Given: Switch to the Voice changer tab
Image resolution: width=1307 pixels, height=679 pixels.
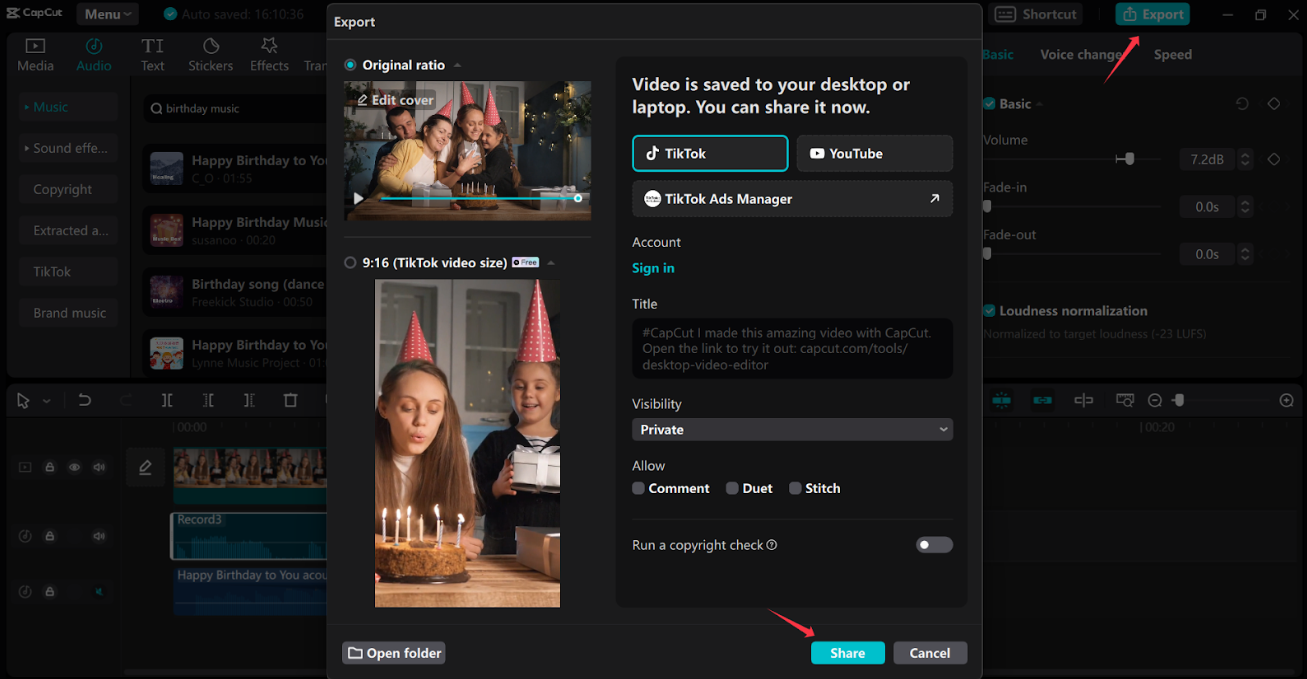Looking at the screenshot, I should [x=1081, y=55].
